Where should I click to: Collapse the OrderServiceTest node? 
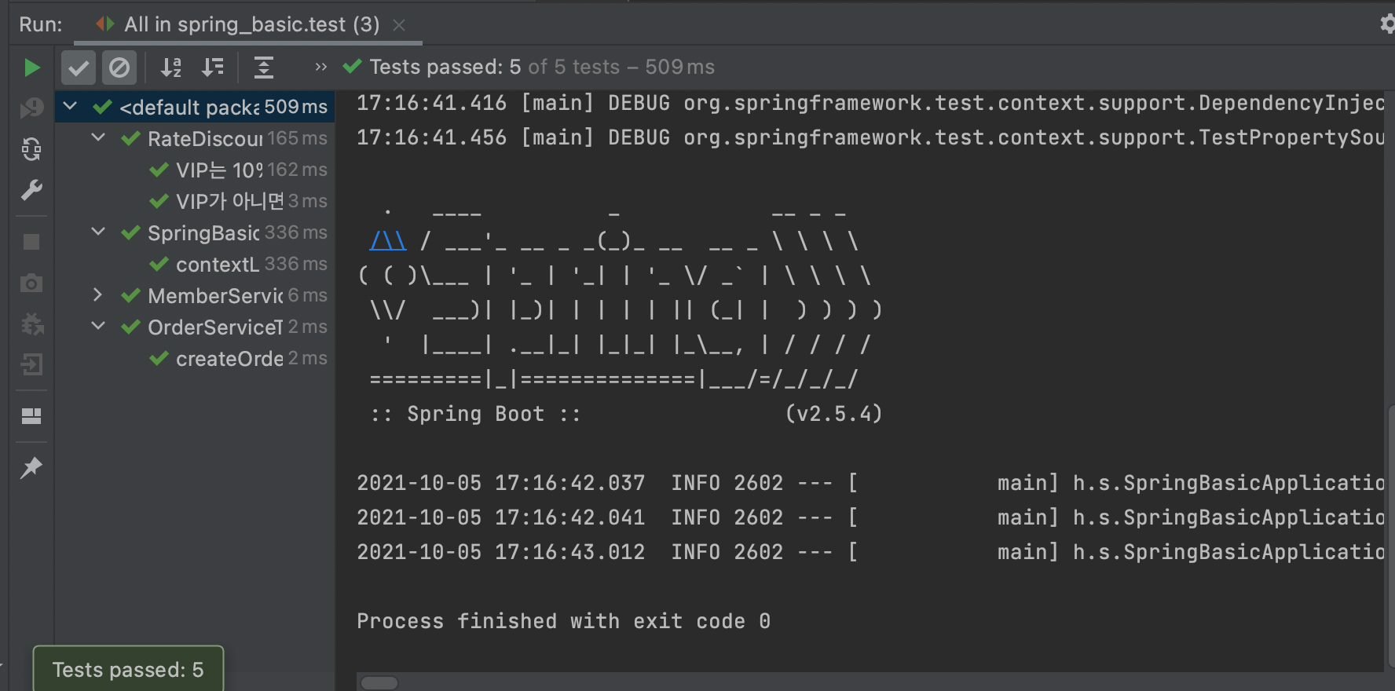click(x=97, y=327)
